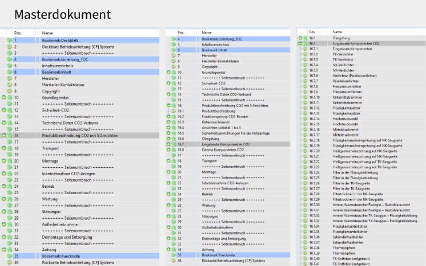Select the icon of row 16.7.34 Flüssigkeitsunterkühler

coord(305,227)
